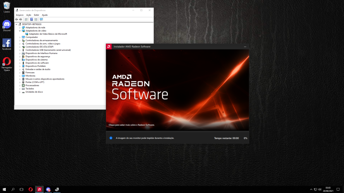The height and width of the screenshot is (193, 344).
Task: Open the Exibir menu
Action: click(x=36, y=15)
